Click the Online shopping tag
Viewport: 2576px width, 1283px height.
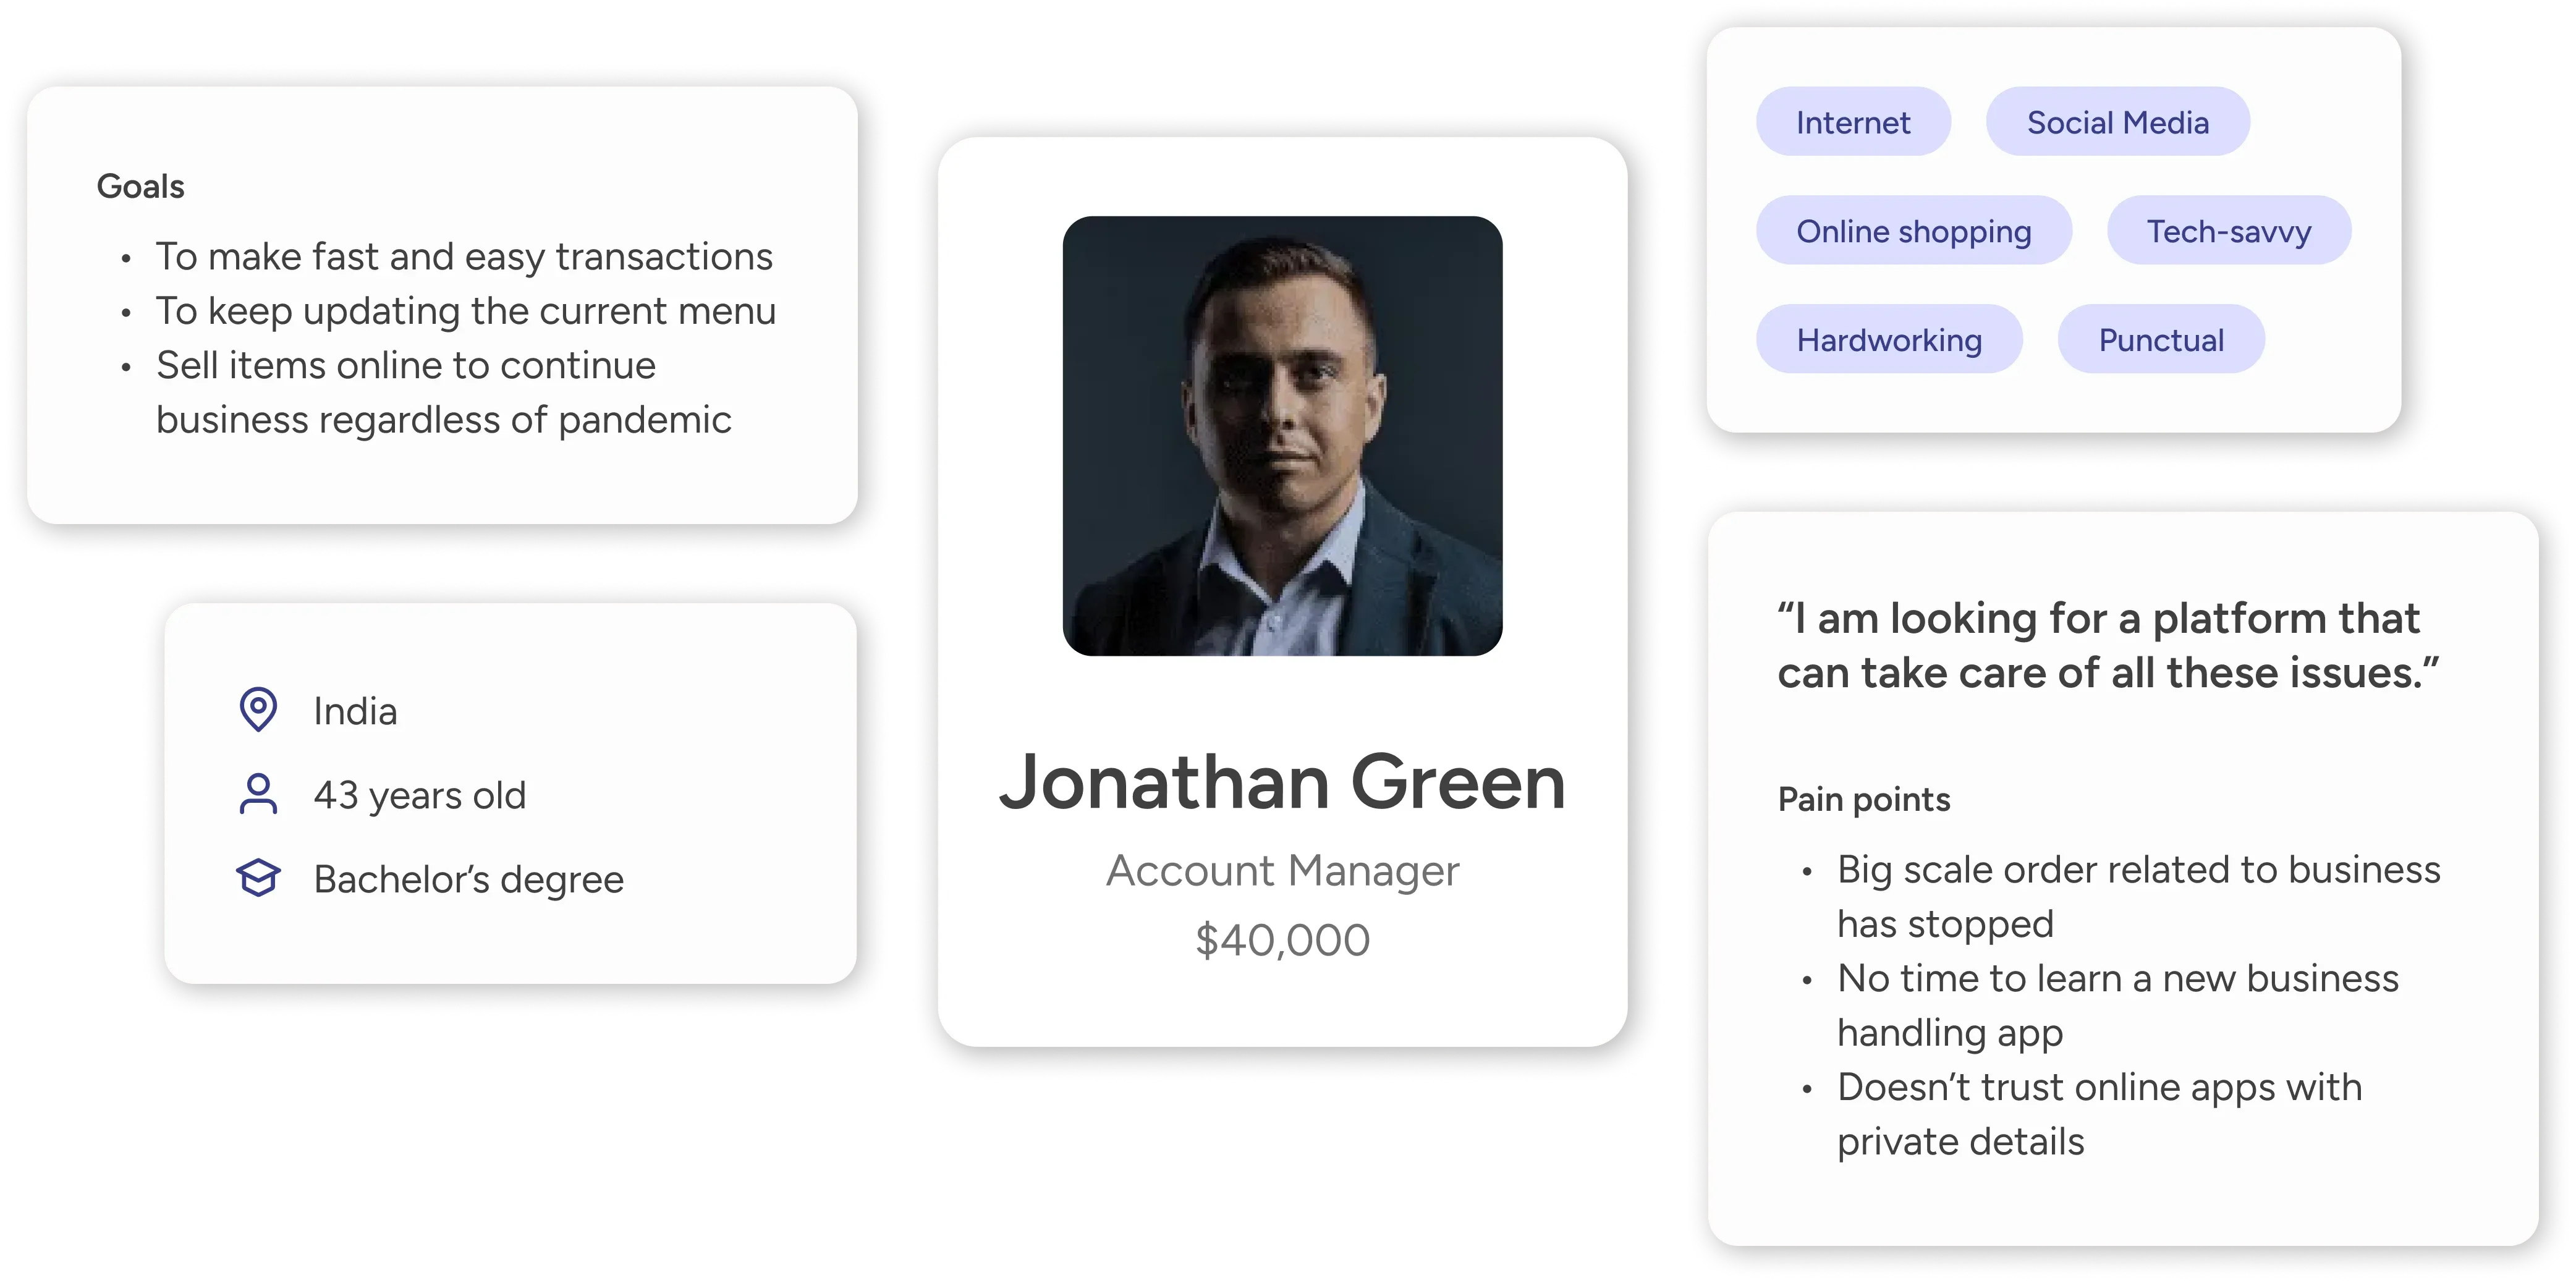pos(1913,231)
